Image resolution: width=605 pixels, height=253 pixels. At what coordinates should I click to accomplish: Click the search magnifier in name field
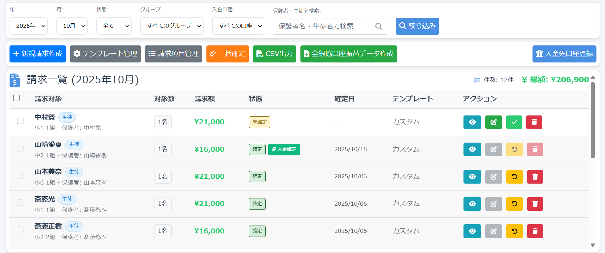point(378,26)
